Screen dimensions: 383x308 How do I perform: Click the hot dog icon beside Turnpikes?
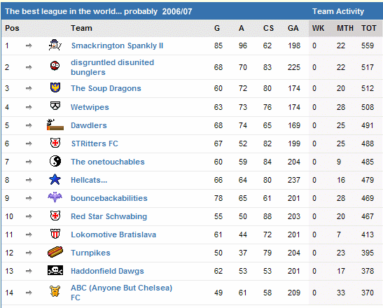[x=55, y=252]
